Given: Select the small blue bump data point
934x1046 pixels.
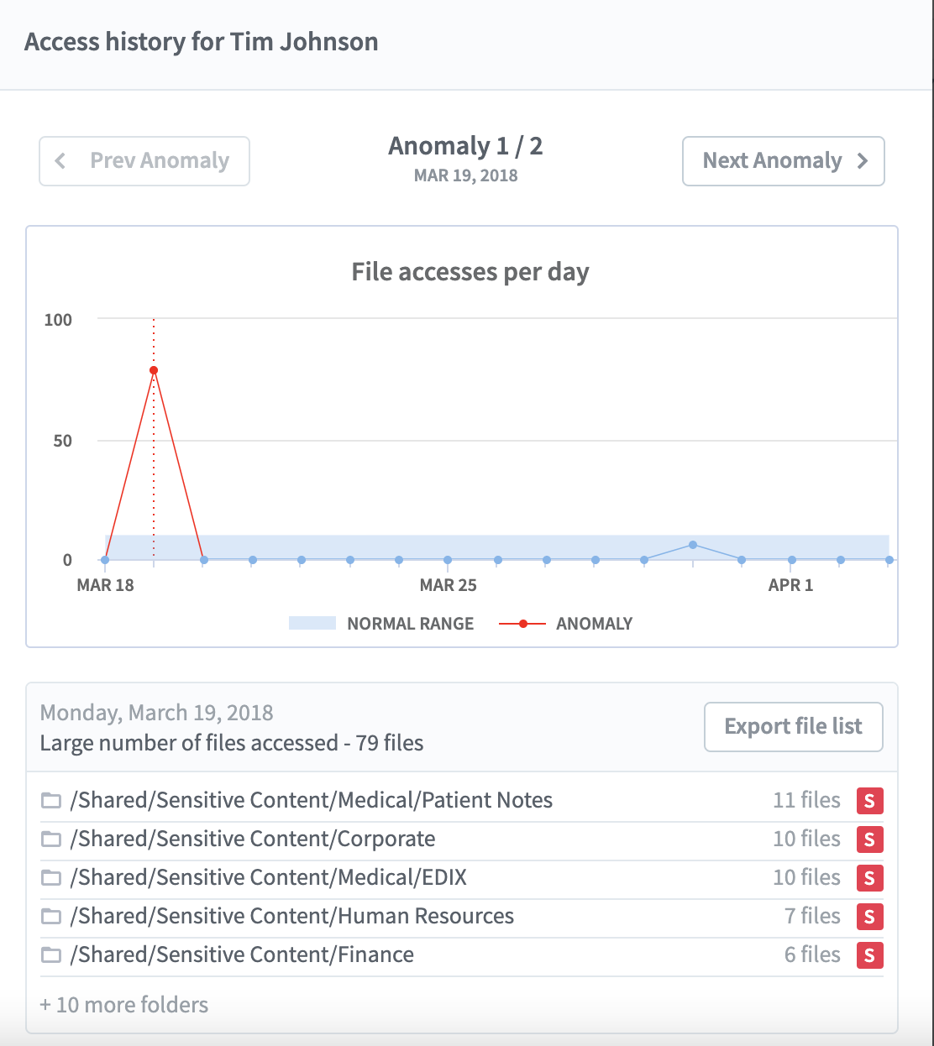Looking at the screenshot, I should click(693, 545).
